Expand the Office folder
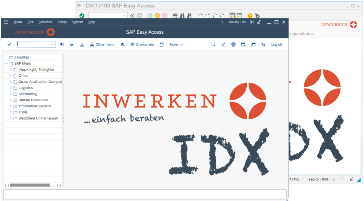 11,75
